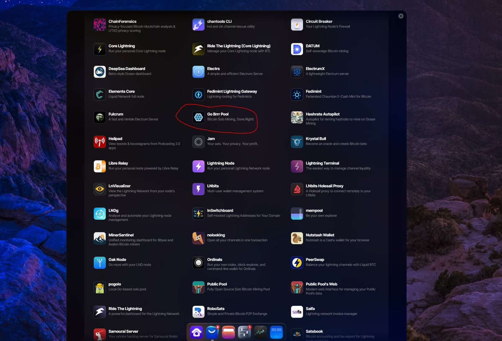
Task: Open the mempool app icon
Action: [x=297, y=213]
